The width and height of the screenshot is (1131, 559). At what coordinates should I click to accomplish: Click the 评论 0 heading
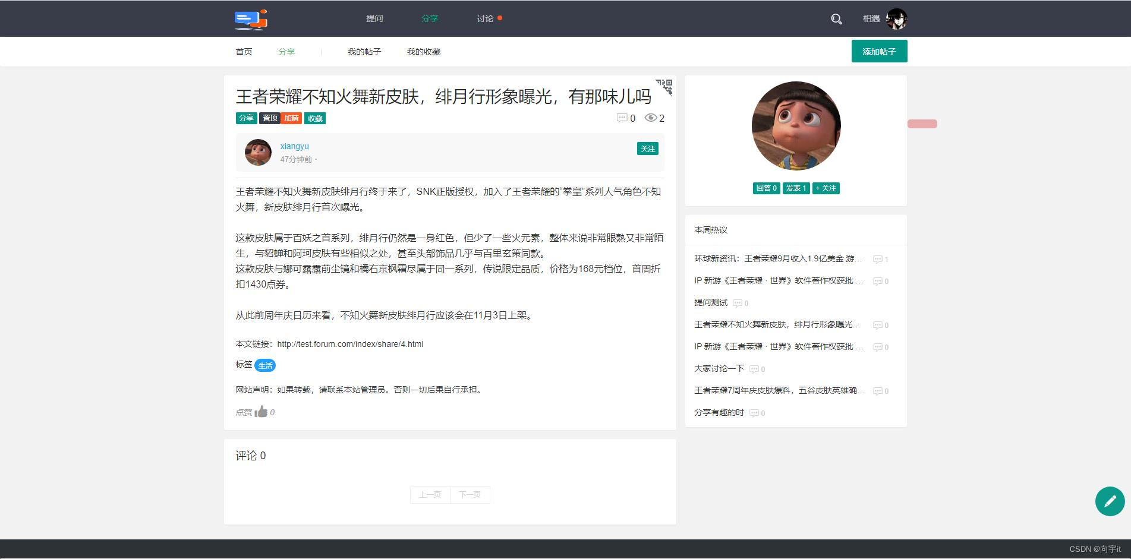pos(251,456)
